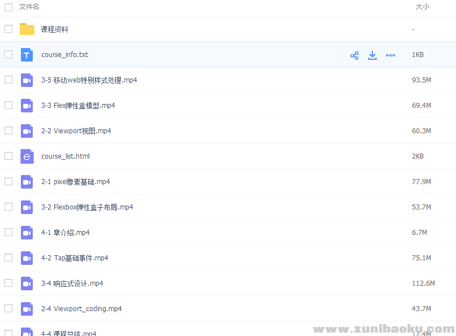This screenshot has width=456, height=336.
Task: Click the video icon of 2-4 Viewport_coding.mp4
Action: pyautogui.click(x=27, y=308)
